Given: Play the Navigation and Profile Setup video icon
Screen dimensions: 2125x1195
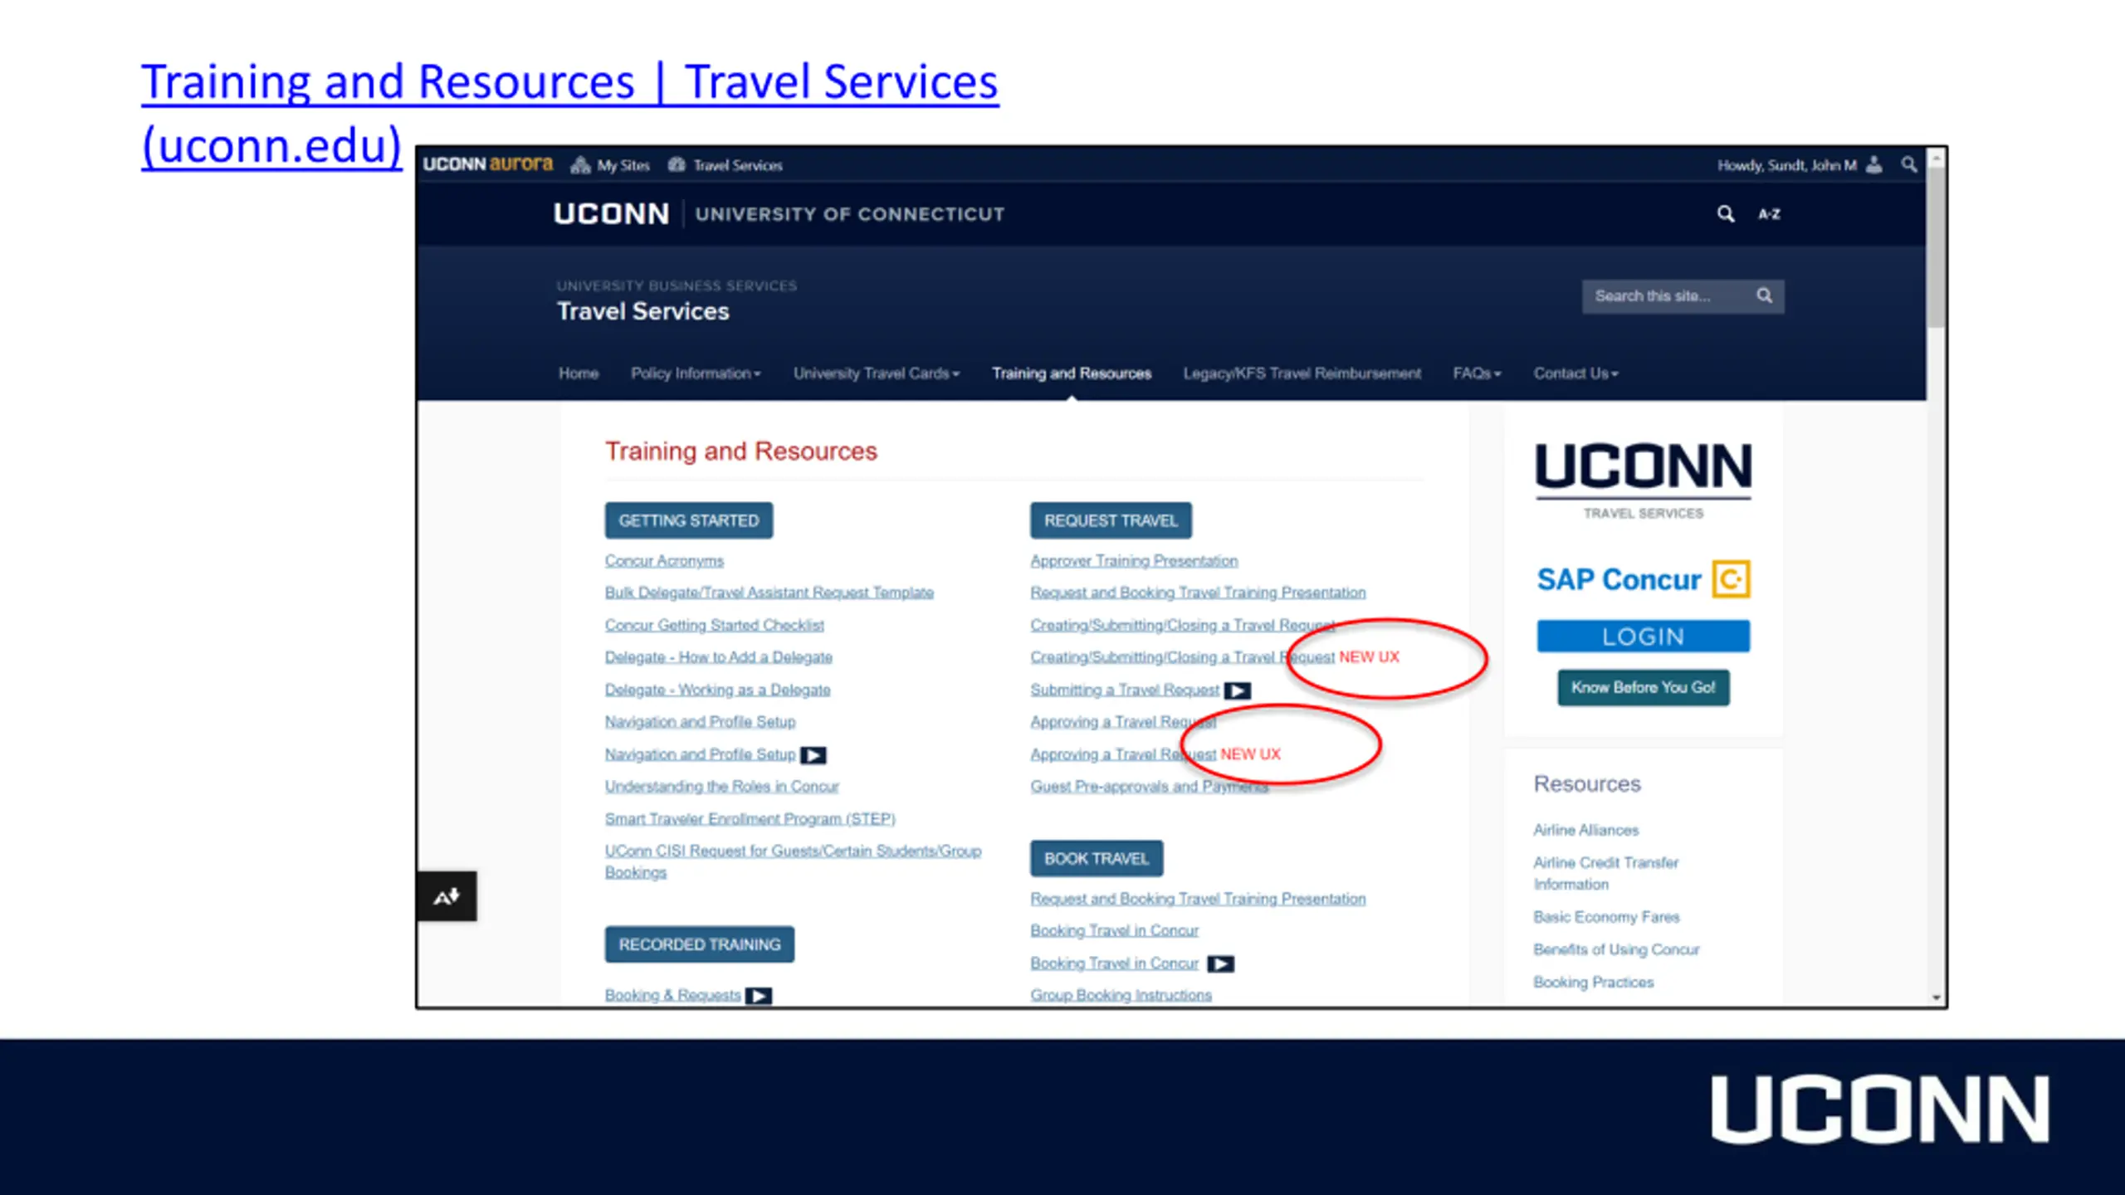Looking at the screenshot, I should point(813,755).
